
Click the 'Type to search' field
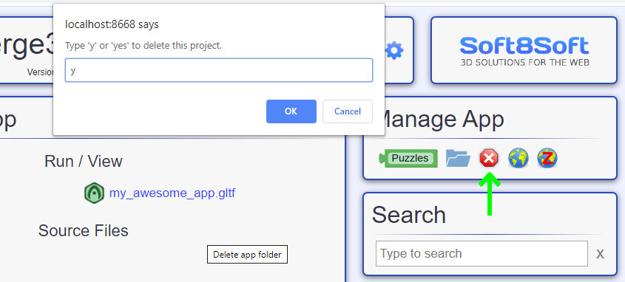click(482, 253)
